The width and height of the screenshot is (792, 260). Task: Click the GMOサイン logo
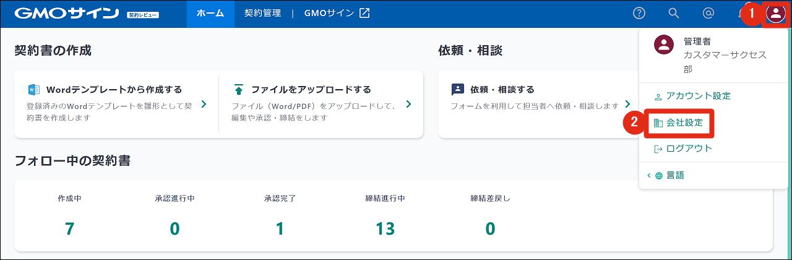[x=66, y=14]
